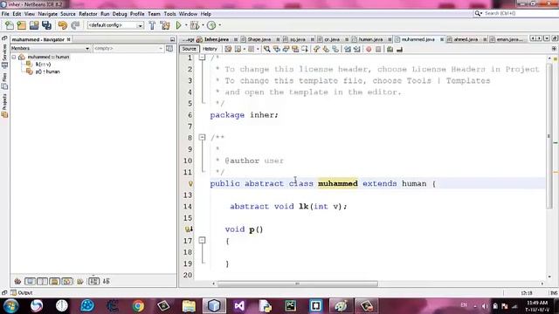The image size is (559, 314).
Task: Open the Windows Start menu
Action: (x=10, y=306)
